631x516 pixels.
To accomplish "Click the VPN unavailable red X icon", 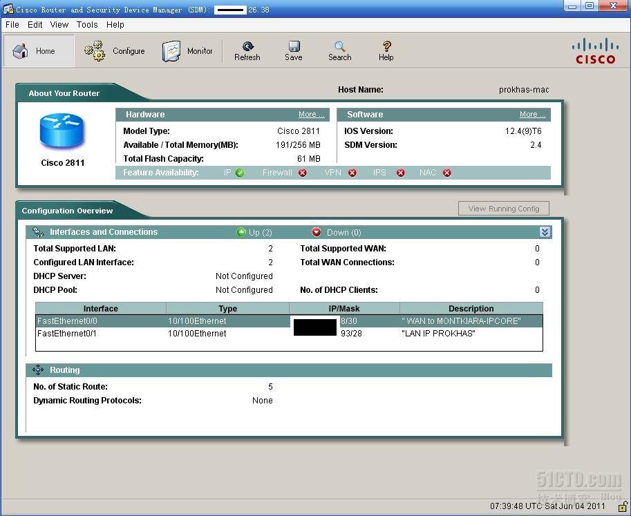I will tap(352, 173).
